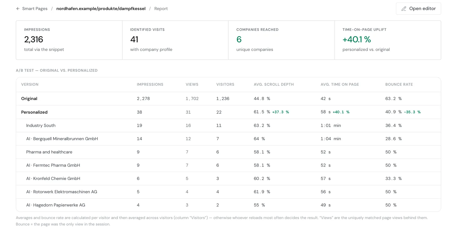
Task: Select the Original version row label
Action: tap(29, 99)
